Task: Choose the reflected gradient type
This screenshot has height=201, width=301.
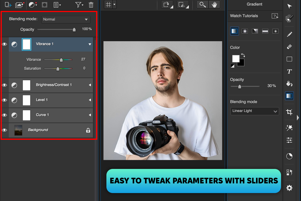Action: pos(265,31)
